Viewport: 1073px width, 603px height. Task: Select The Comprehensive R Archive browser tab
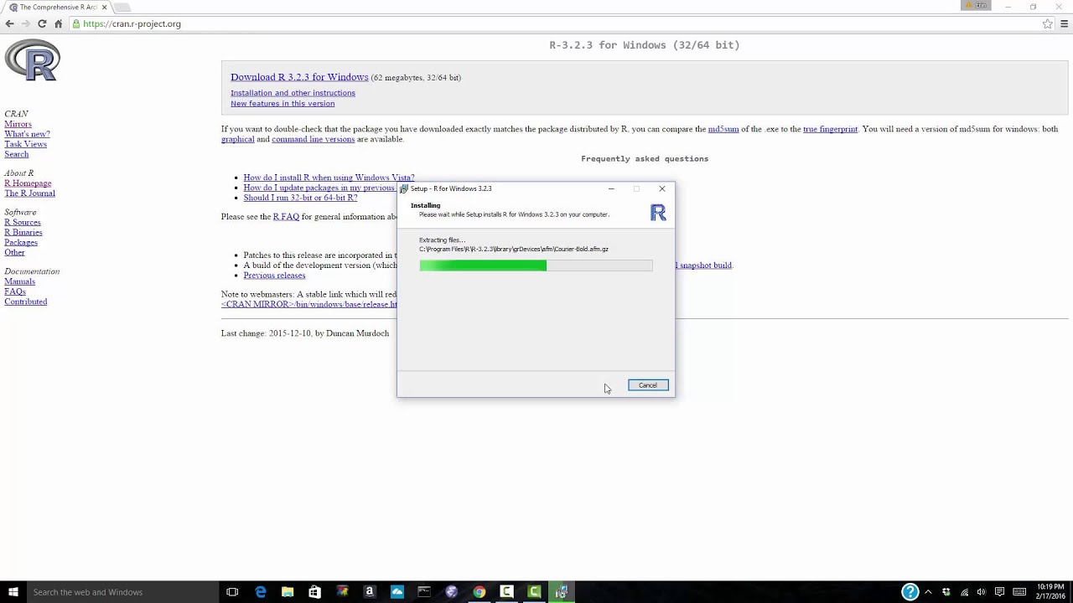[x=58, y=7]
